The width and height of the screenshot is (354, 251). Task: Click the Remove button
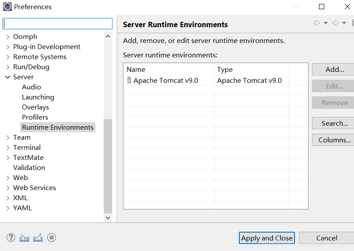333,103
